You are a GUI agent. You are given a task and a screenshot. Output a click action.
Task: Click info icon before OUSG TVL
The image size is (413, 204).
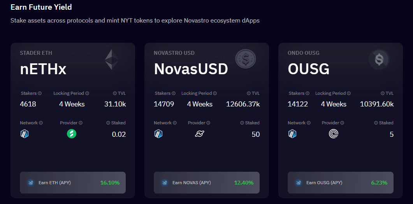click(383, 93)
